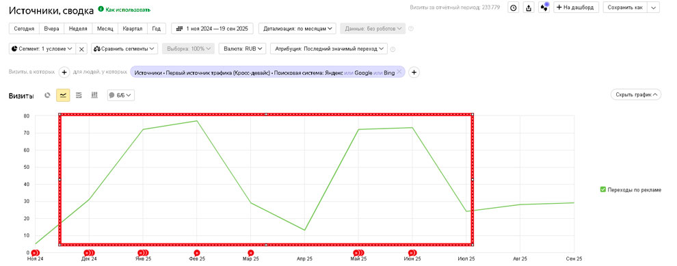The width and height of the screenshot is (677, 266).
Task: Open the Детализация: по месяцам dropdown
Action: [x=297, y=29]
